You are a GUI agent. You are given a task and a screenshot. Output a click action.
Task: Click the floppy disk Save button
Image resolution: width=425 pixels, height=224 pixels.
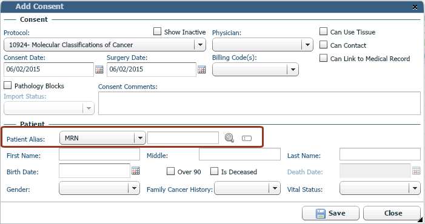click(330, 213)
